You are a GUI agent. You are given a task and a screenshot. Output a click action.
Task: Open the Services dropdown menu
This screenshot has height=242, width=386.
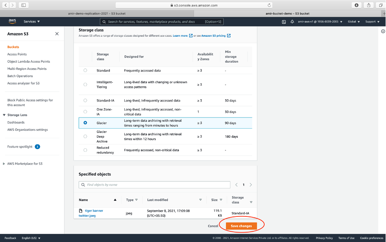click(x=32, y=22)
